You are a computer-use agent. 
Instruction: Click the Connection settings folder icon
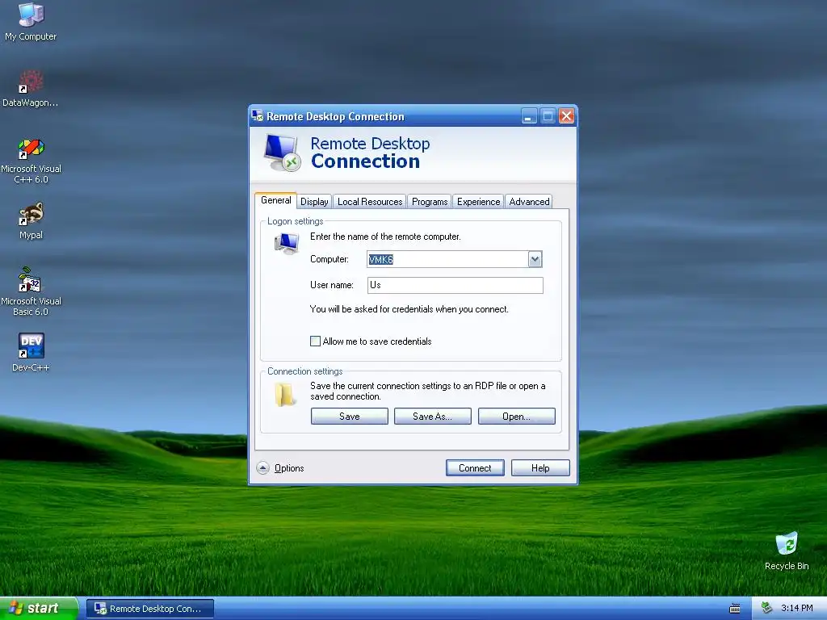[x=284, y=394]
